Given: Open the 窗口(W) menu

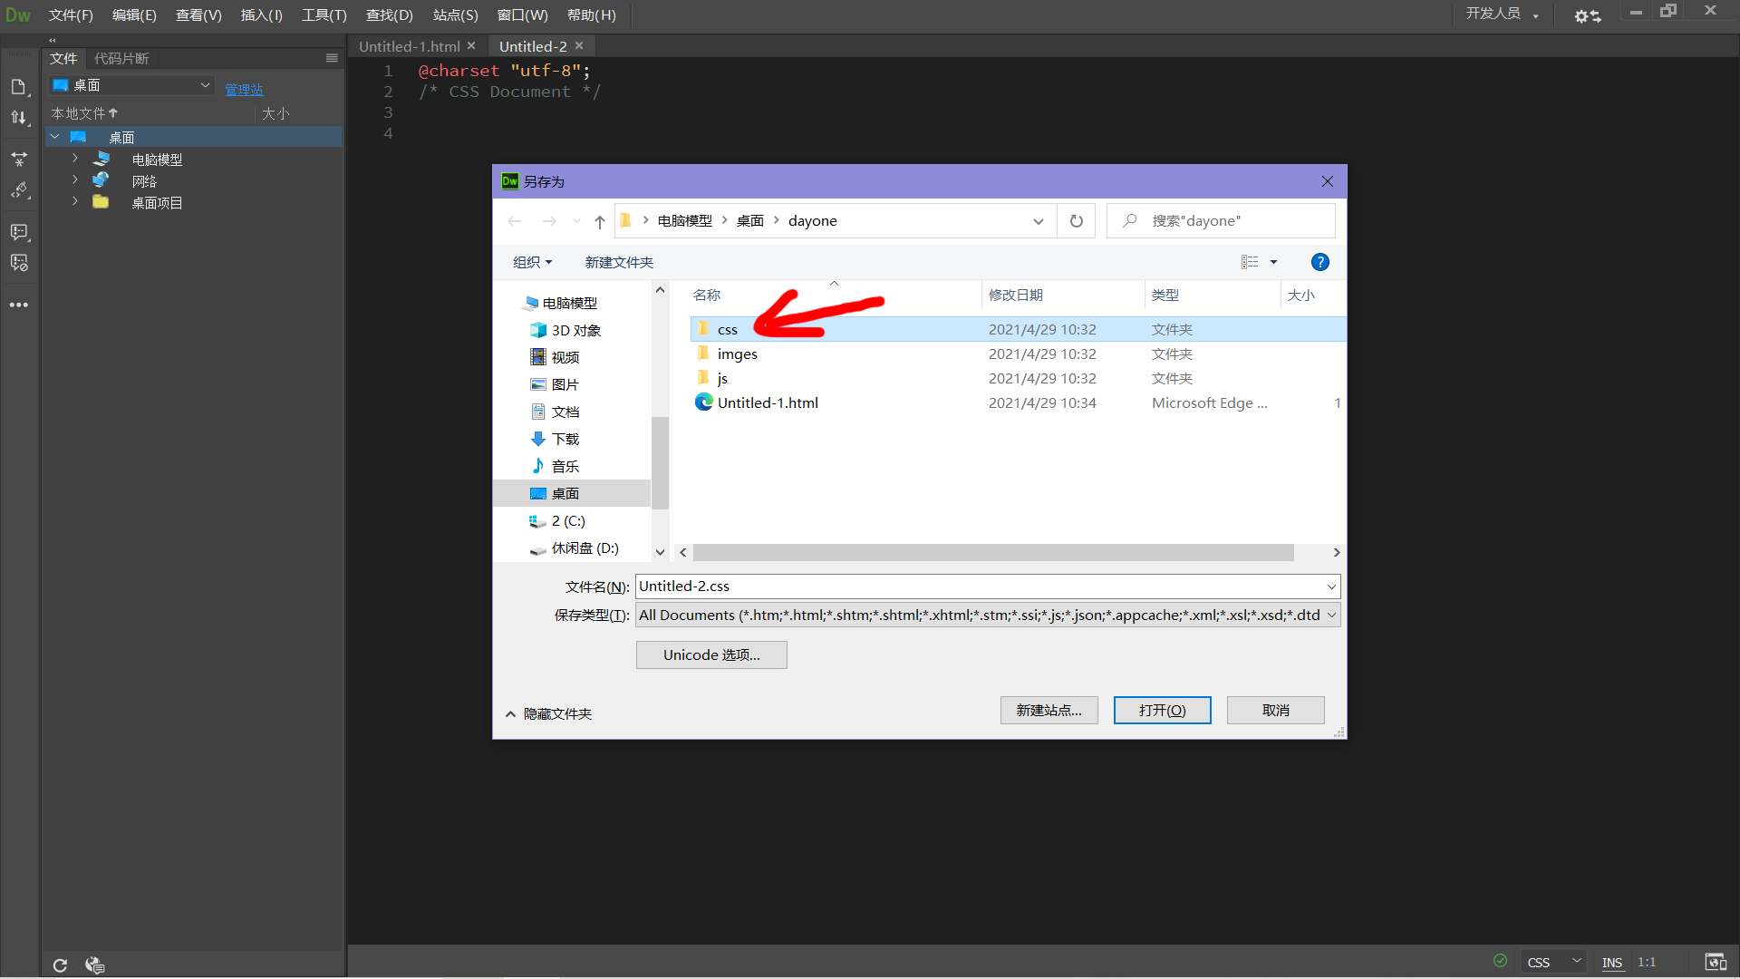Looking at the screenshot, I should pyautogui.click(x=523, y=15).
